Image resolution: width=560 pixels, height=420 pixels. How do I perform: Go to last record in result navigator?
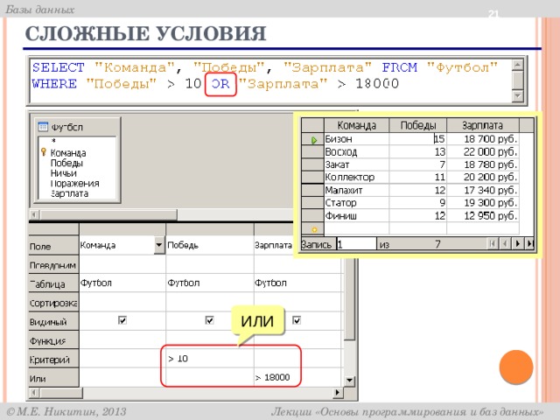tap(529, 244)
